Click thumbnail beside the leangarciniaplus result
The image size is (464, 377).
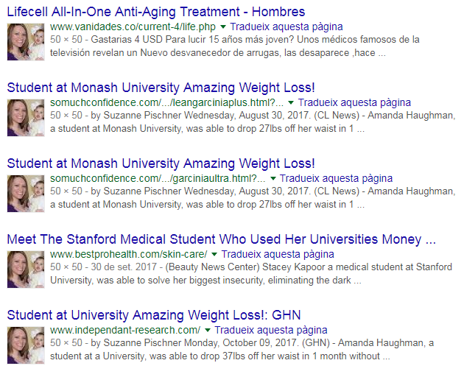click(26, 118)
